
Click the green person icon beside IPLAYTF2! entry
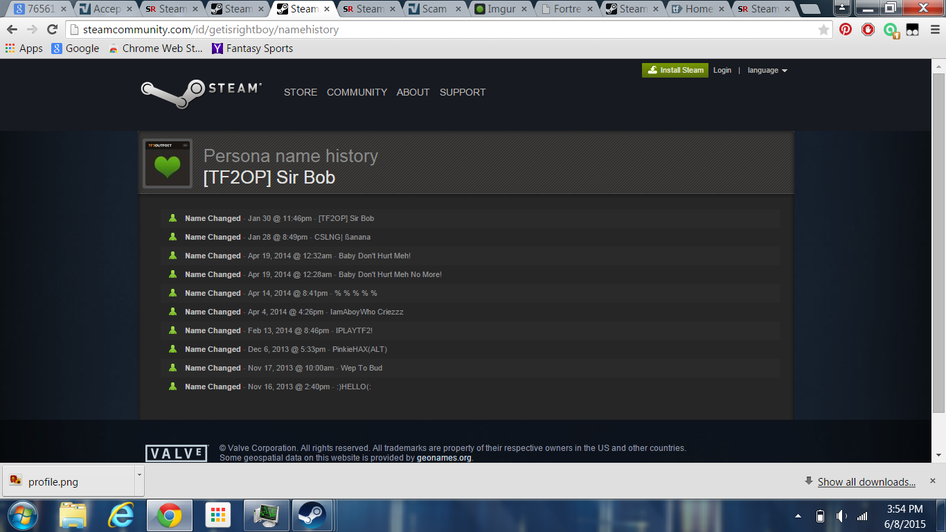pyautogui.click(x=173, y=330)
